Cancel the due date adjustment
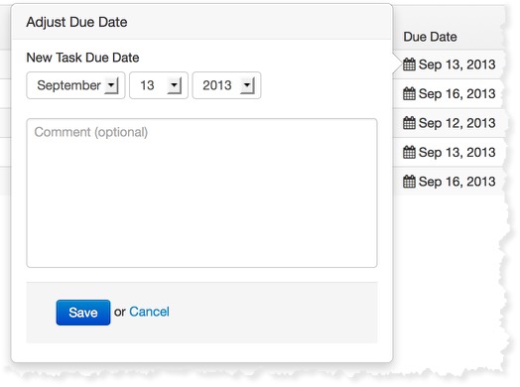Image resolution: width=520 pixels, height=387 pixels. tap(149, 312)
